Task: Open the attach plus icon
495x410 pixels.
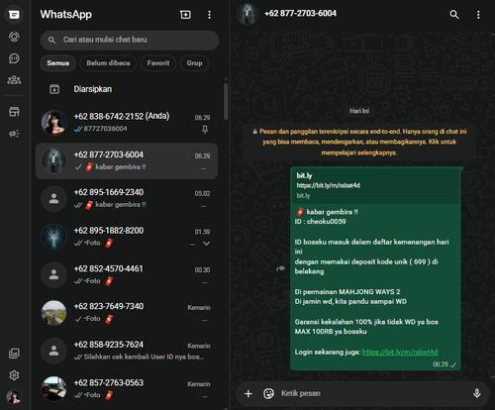Action: pos(248,393)
